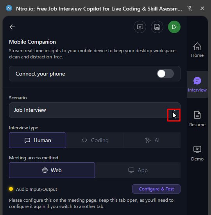This screenshot has width=211, height=215.
Task: Click the Mobile Companion heading
Action: [x=32, y=42]
